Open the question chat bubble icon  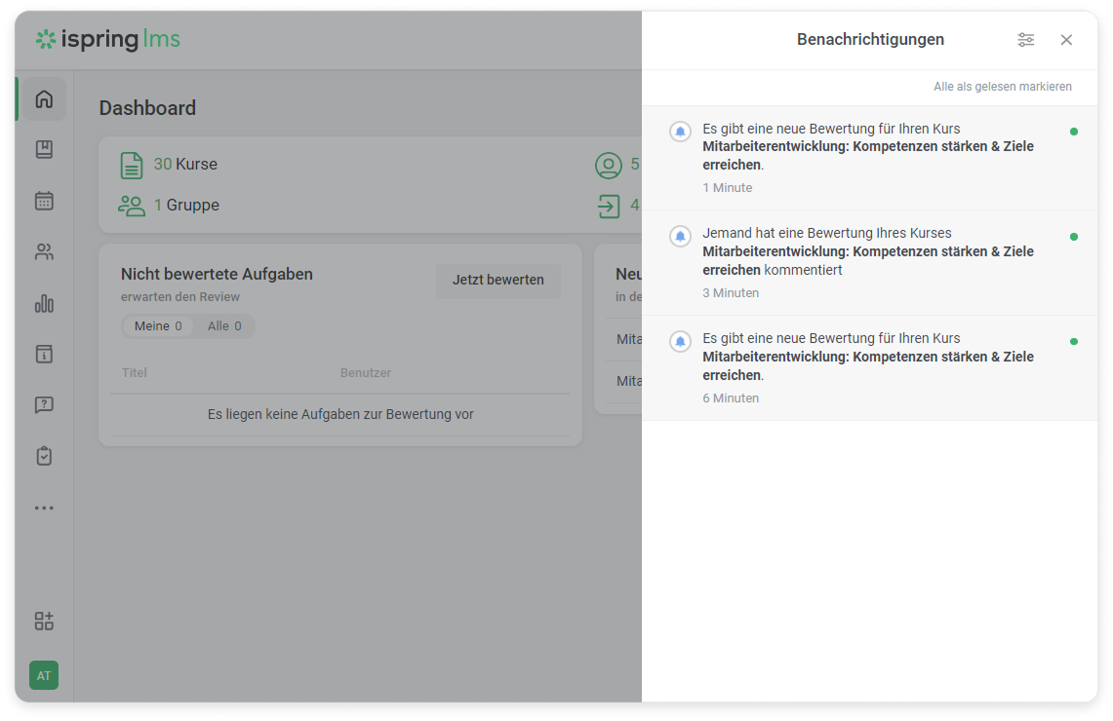tap(44, 405)
